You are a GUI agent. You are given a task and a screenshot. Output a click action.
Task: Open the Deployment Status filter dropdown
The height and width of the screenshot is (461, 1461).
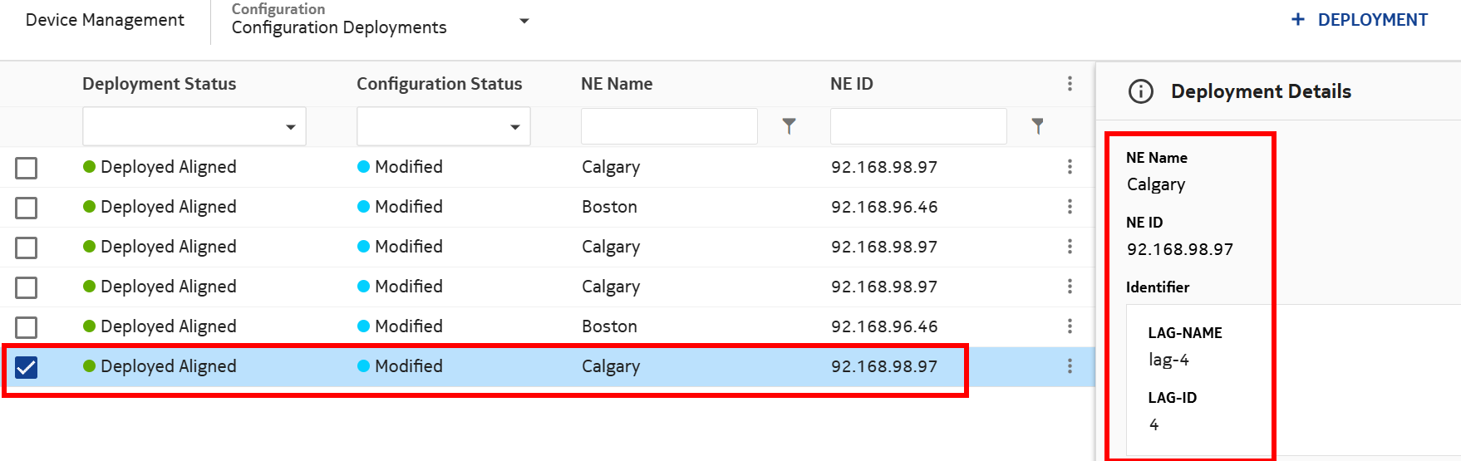[194, 127]
